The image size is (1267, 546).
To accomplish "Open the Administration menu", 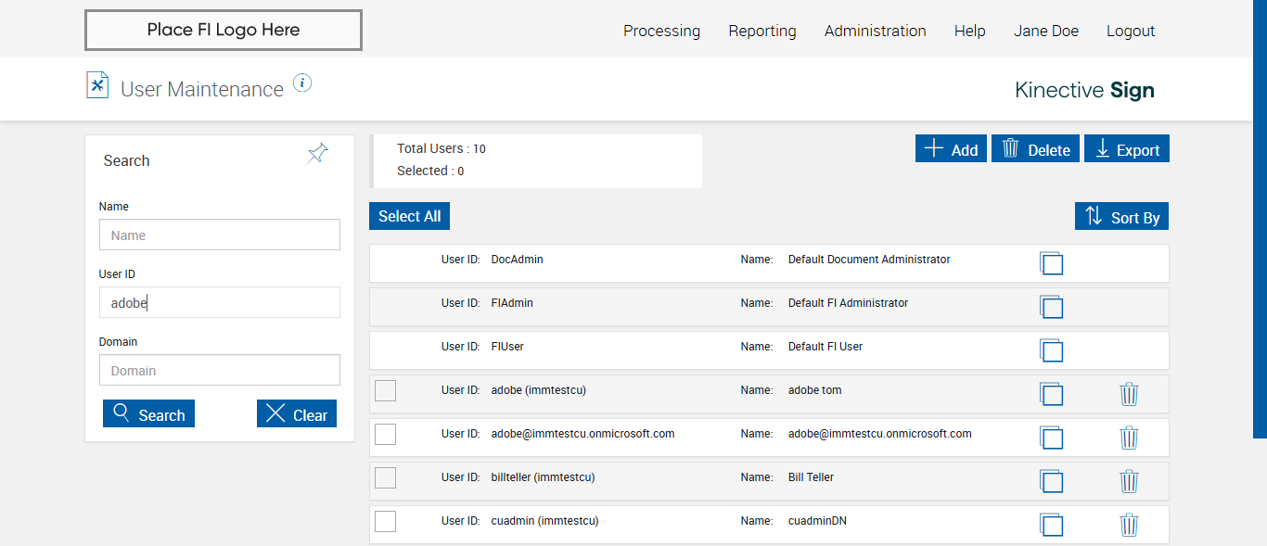I will pos(875,31).
